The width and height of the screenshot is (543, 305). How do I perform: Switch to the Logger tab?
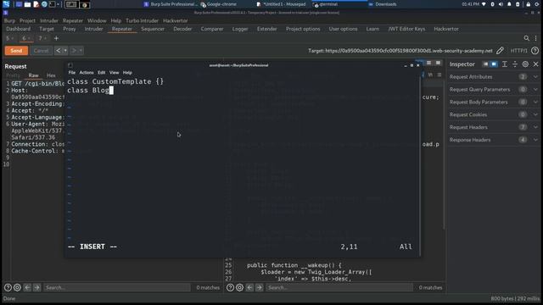click(x=239, y=29)
